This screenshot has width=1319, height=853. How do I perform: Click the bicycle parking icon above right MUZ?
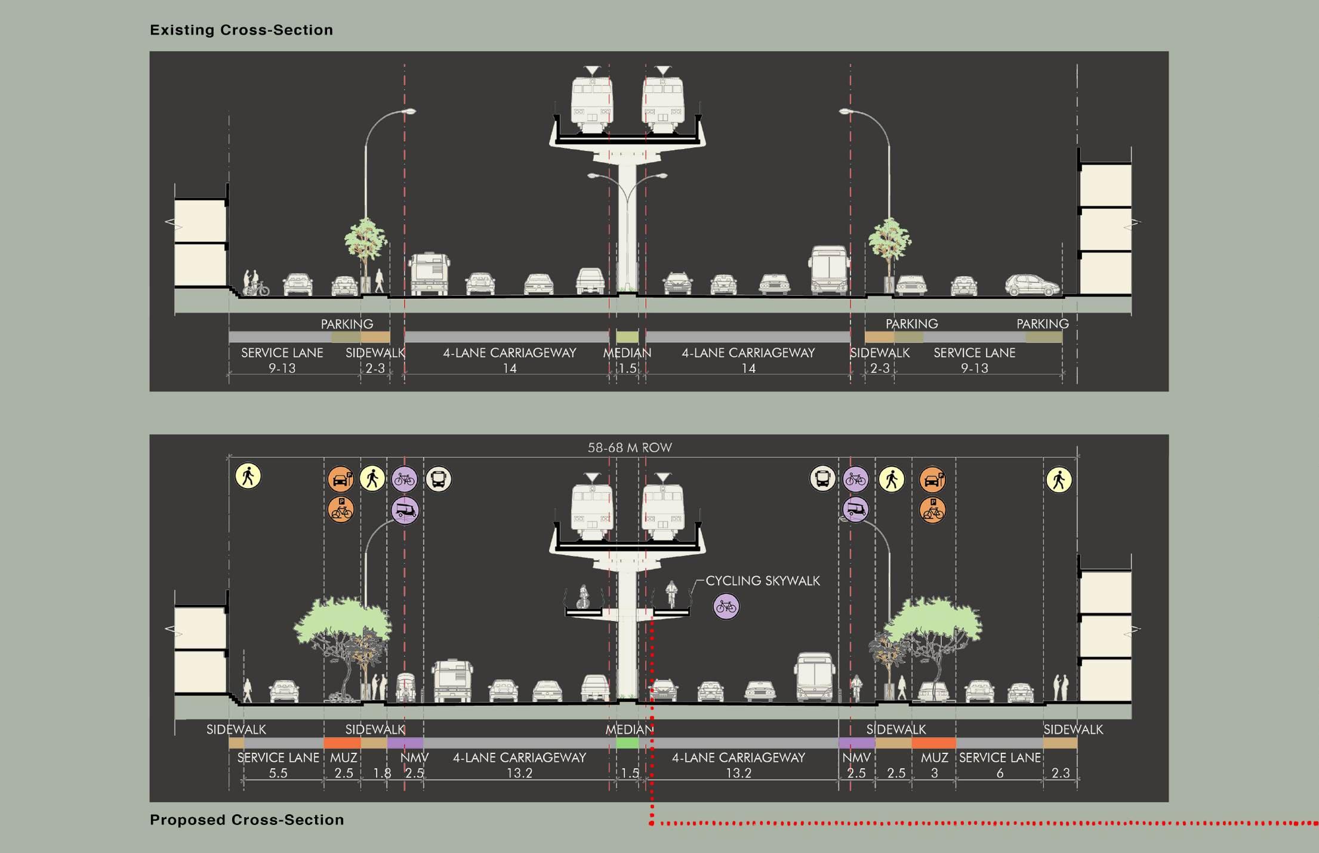932,510
